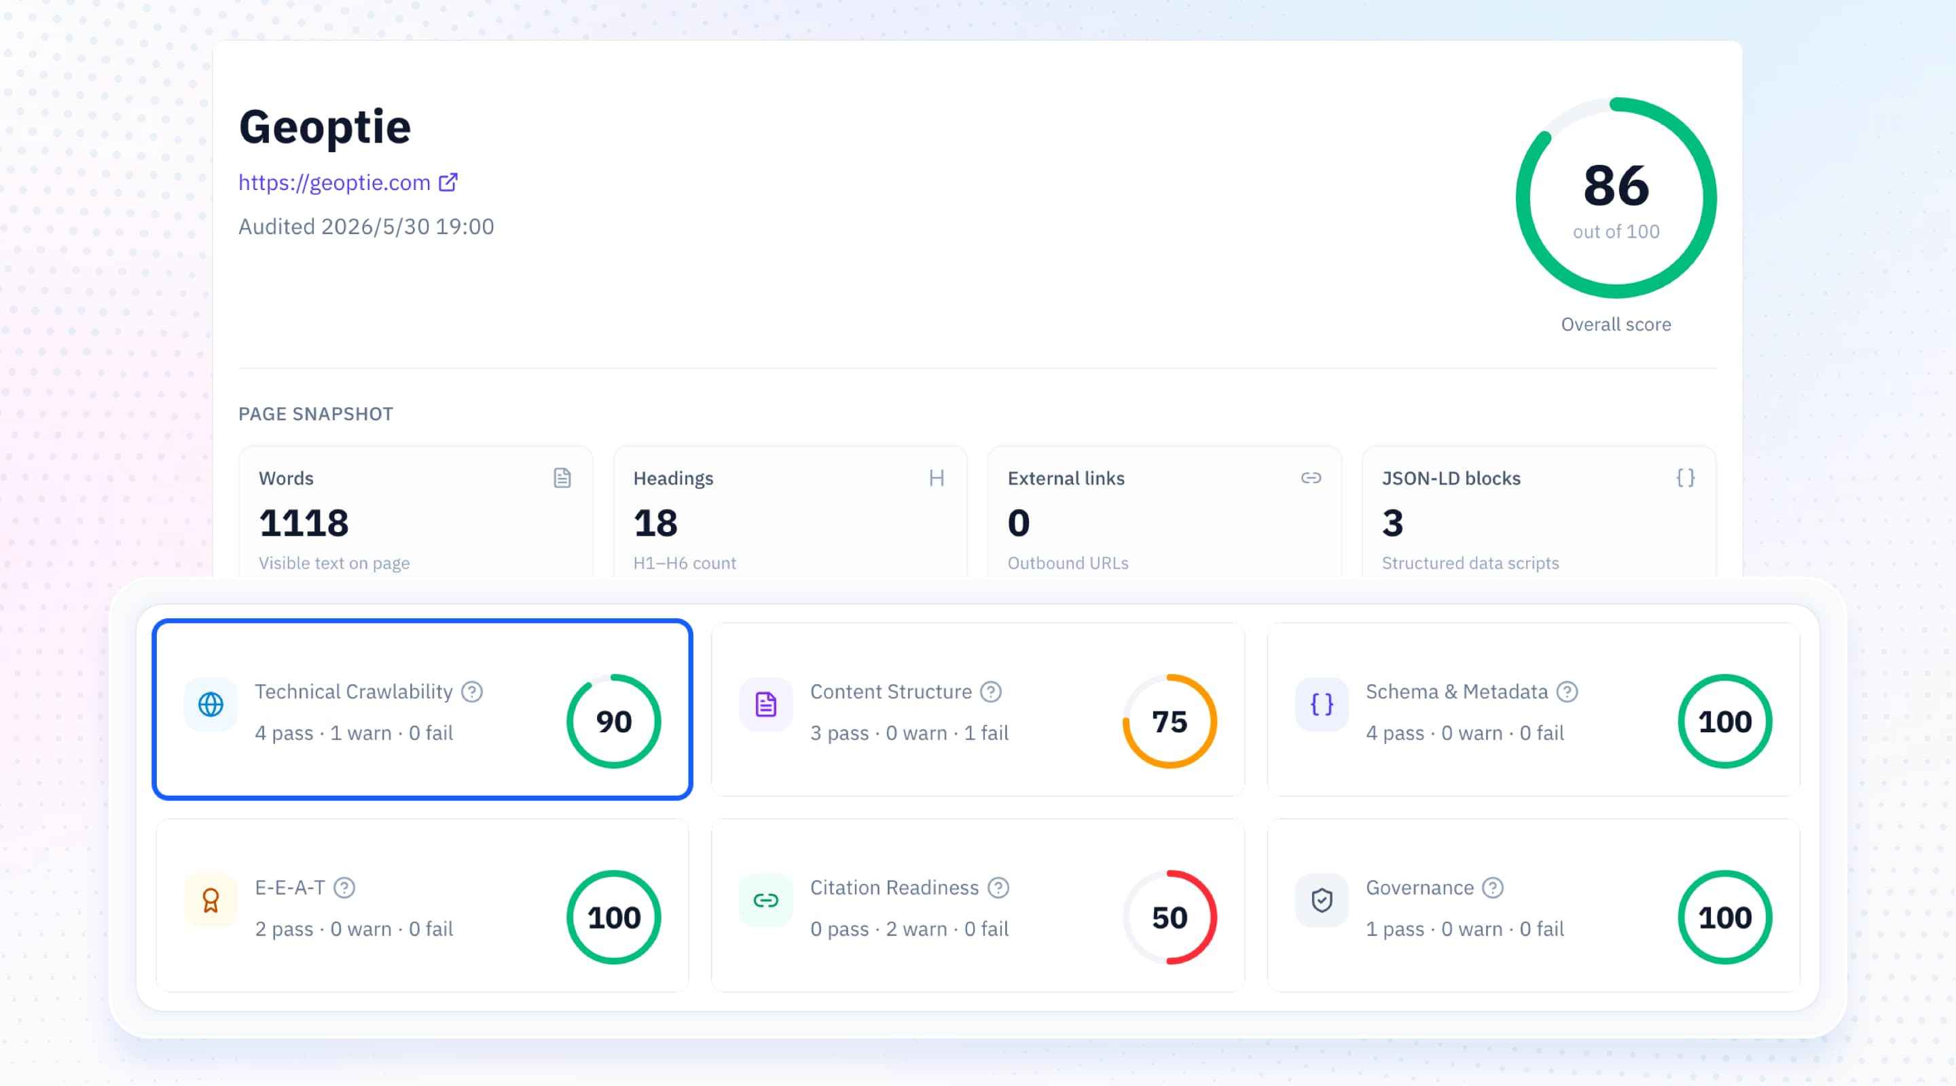Click the Schema & Metadata help icon

pyautogui.click(x=1566, y=692)
